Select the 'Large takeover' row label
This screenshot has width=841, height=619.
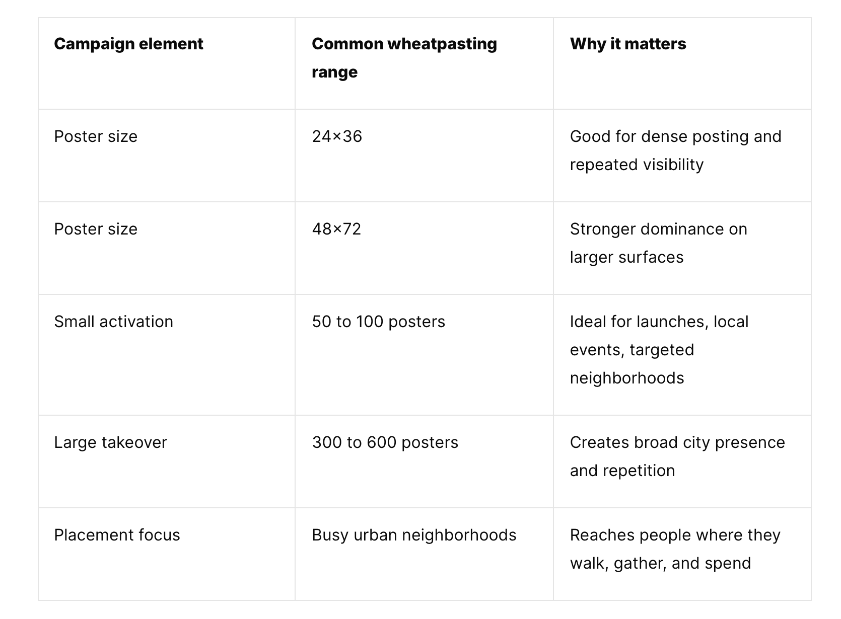click(110, 442)
